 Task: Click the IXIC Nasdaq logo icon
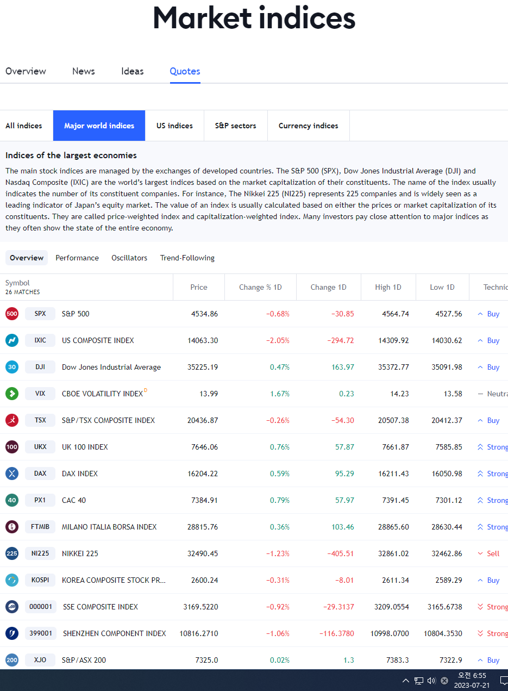[x=12, y=340]
